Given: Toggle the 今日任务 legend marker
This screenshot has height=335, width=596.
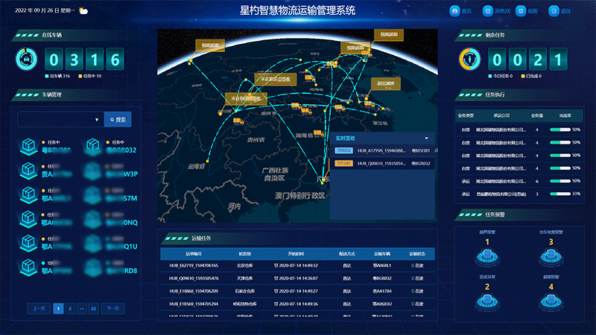Looking at the screenshot, I should click(489, 76).
